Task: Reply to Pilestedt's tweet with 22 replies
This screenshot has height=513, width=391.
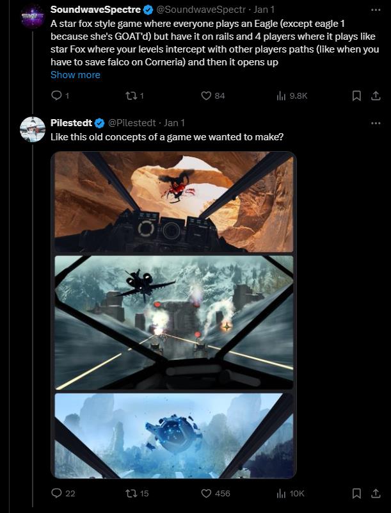Action: 56,493
